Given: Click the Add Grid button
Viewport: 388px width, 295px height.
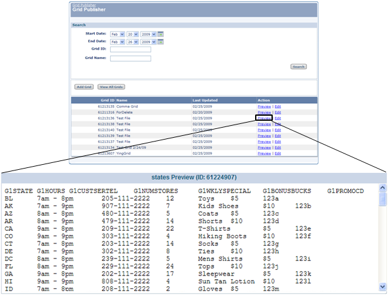Looking at the screenshot, I should coord(84,86).
